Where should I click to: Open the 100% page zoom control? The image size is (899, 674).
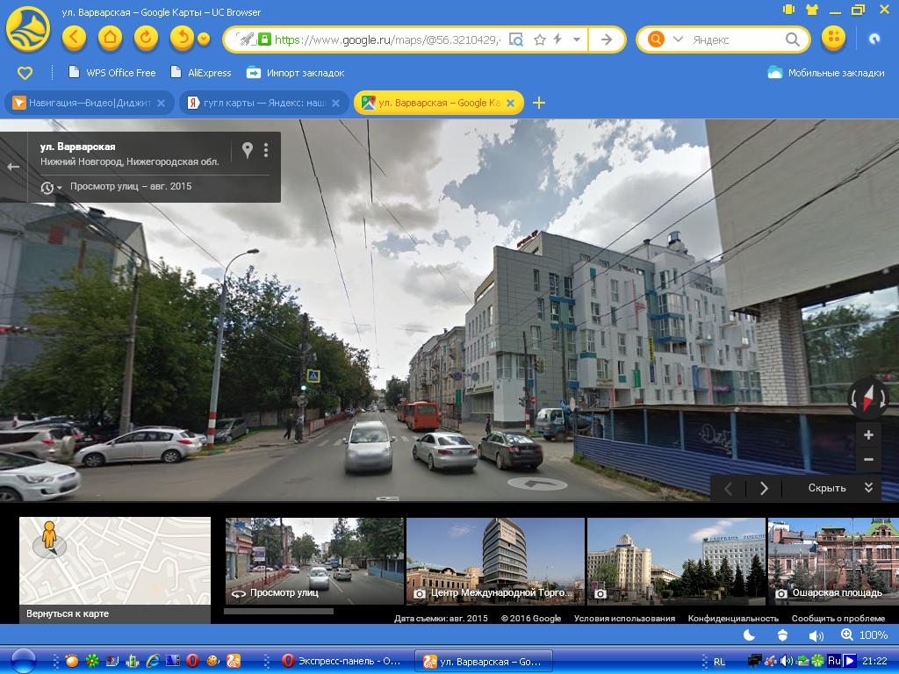pyautogui.click(x=864, y=635)
